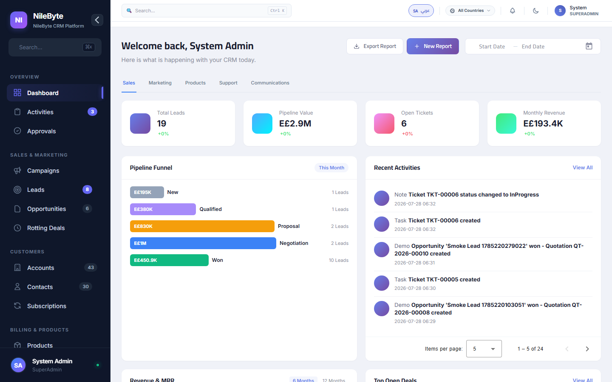Click the Activities clipboard icon

(x=17, y=112)
